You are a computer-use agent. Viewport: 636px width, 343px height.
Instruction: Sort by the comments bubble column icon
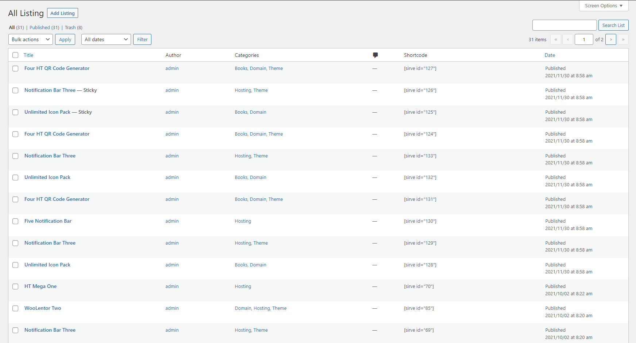tap(375, 55)
